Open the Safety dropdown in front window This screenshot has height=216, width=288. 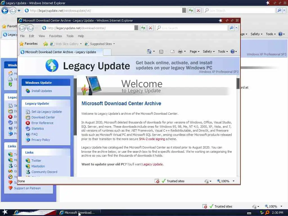tap(209, 52)
